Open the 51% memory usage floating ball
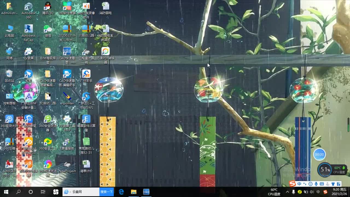 point(325,170)
